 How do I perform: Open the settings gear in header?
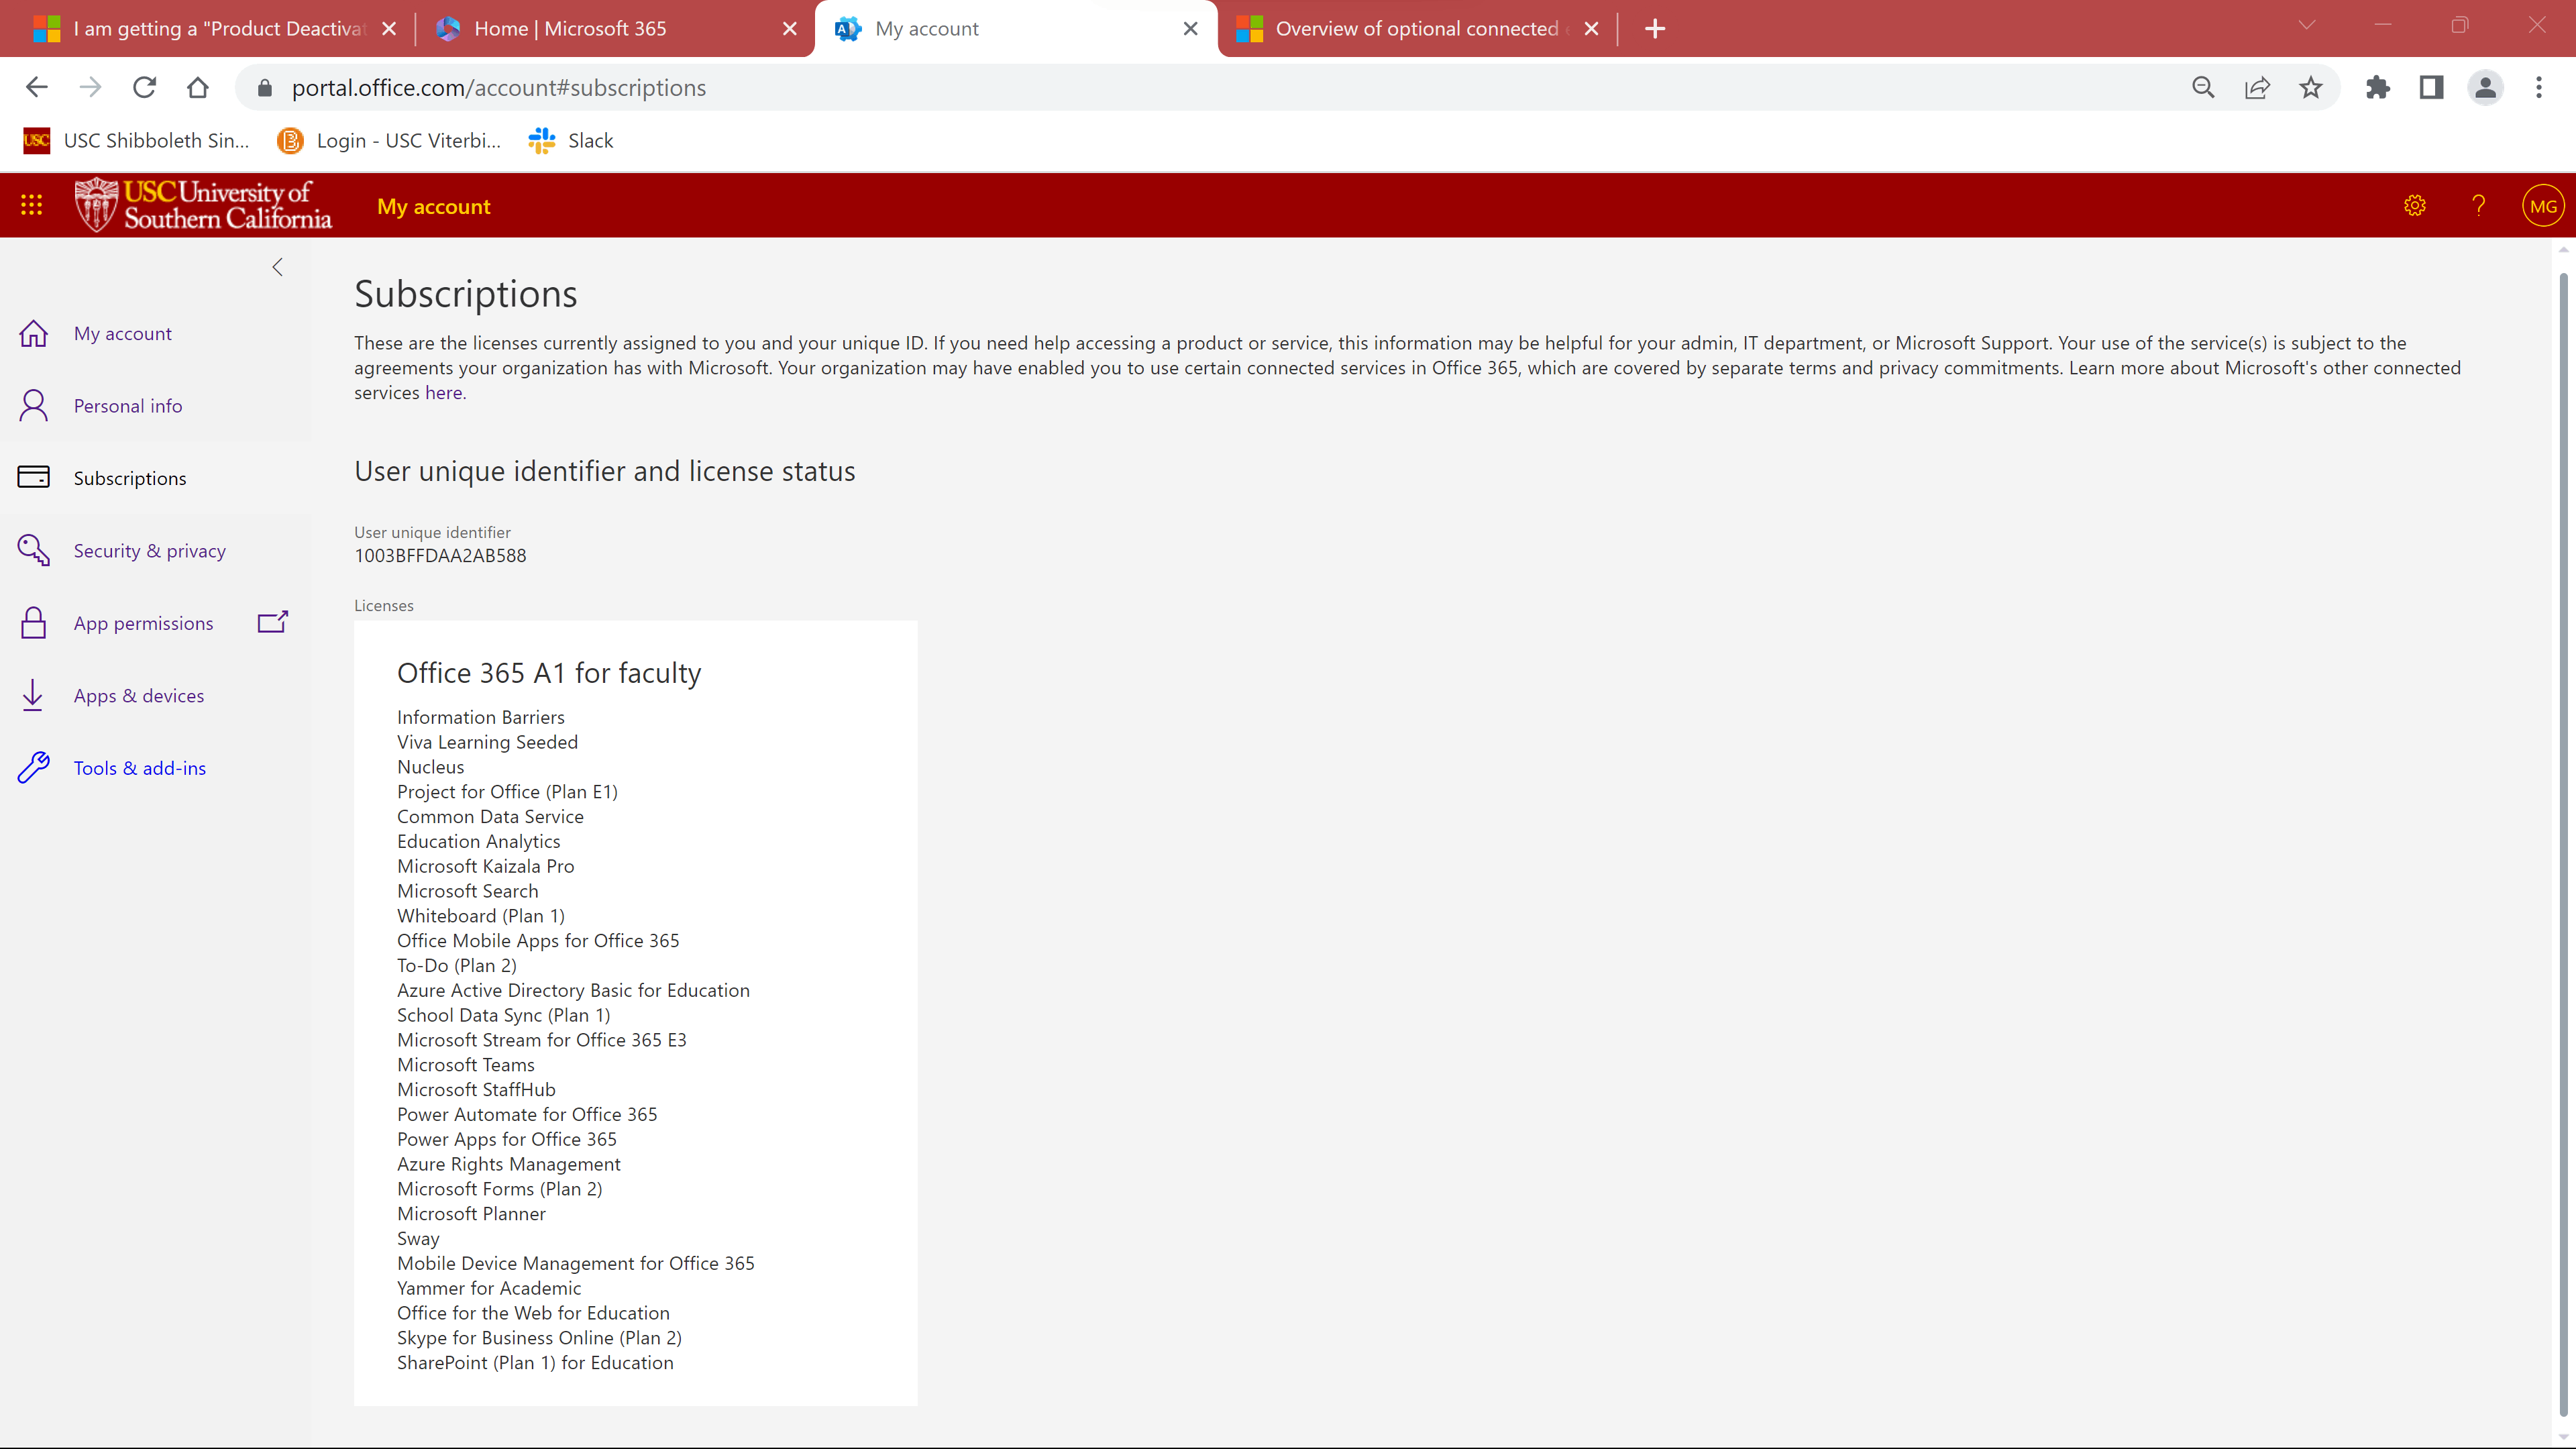[x=2415, y=206]
